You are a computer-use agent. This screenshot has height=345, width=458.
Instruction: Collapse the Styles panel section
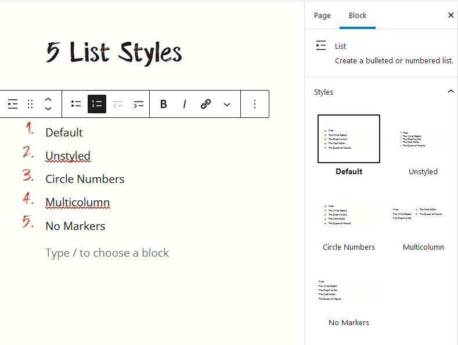pyautogui.click(x=450, y=92)
